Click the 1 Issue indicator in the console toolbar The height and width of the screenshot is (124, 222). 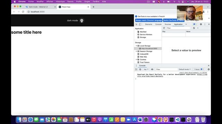click(199, 70)
